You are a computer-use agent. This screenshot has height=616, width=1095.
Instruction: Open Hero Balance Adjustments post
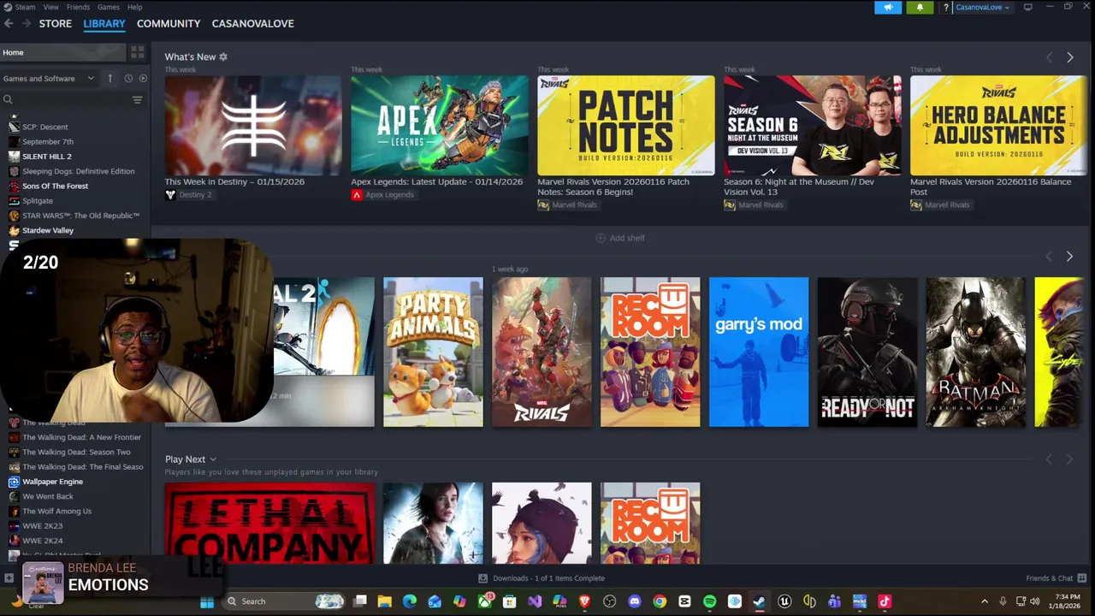pos(998,126)
